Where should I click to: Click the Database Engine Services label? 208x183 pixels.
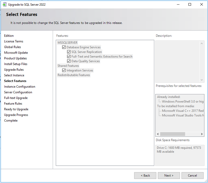click(84, 47)
